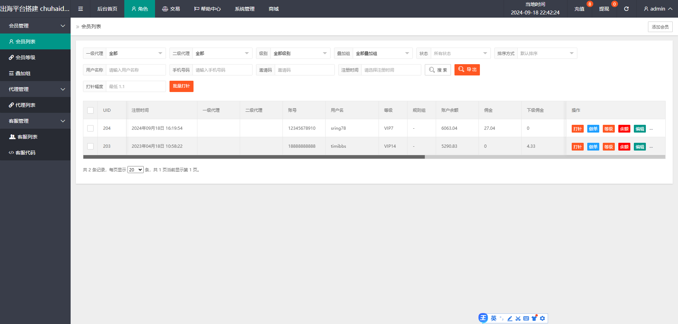
Task: Check the checkbox for UID 204 row
Action: [x=90, y=128]
